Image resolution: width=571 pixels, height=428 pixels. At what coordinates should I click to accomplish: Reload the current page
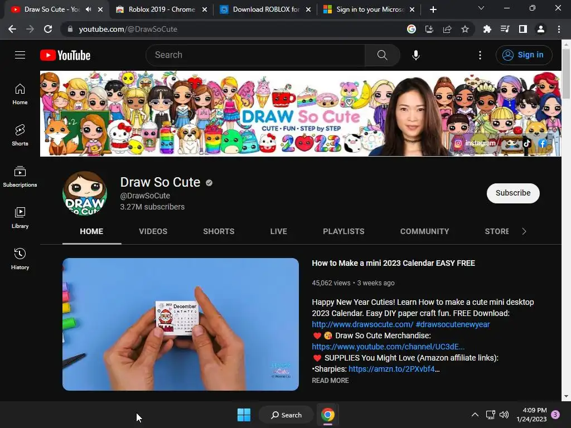click(48, 29)
